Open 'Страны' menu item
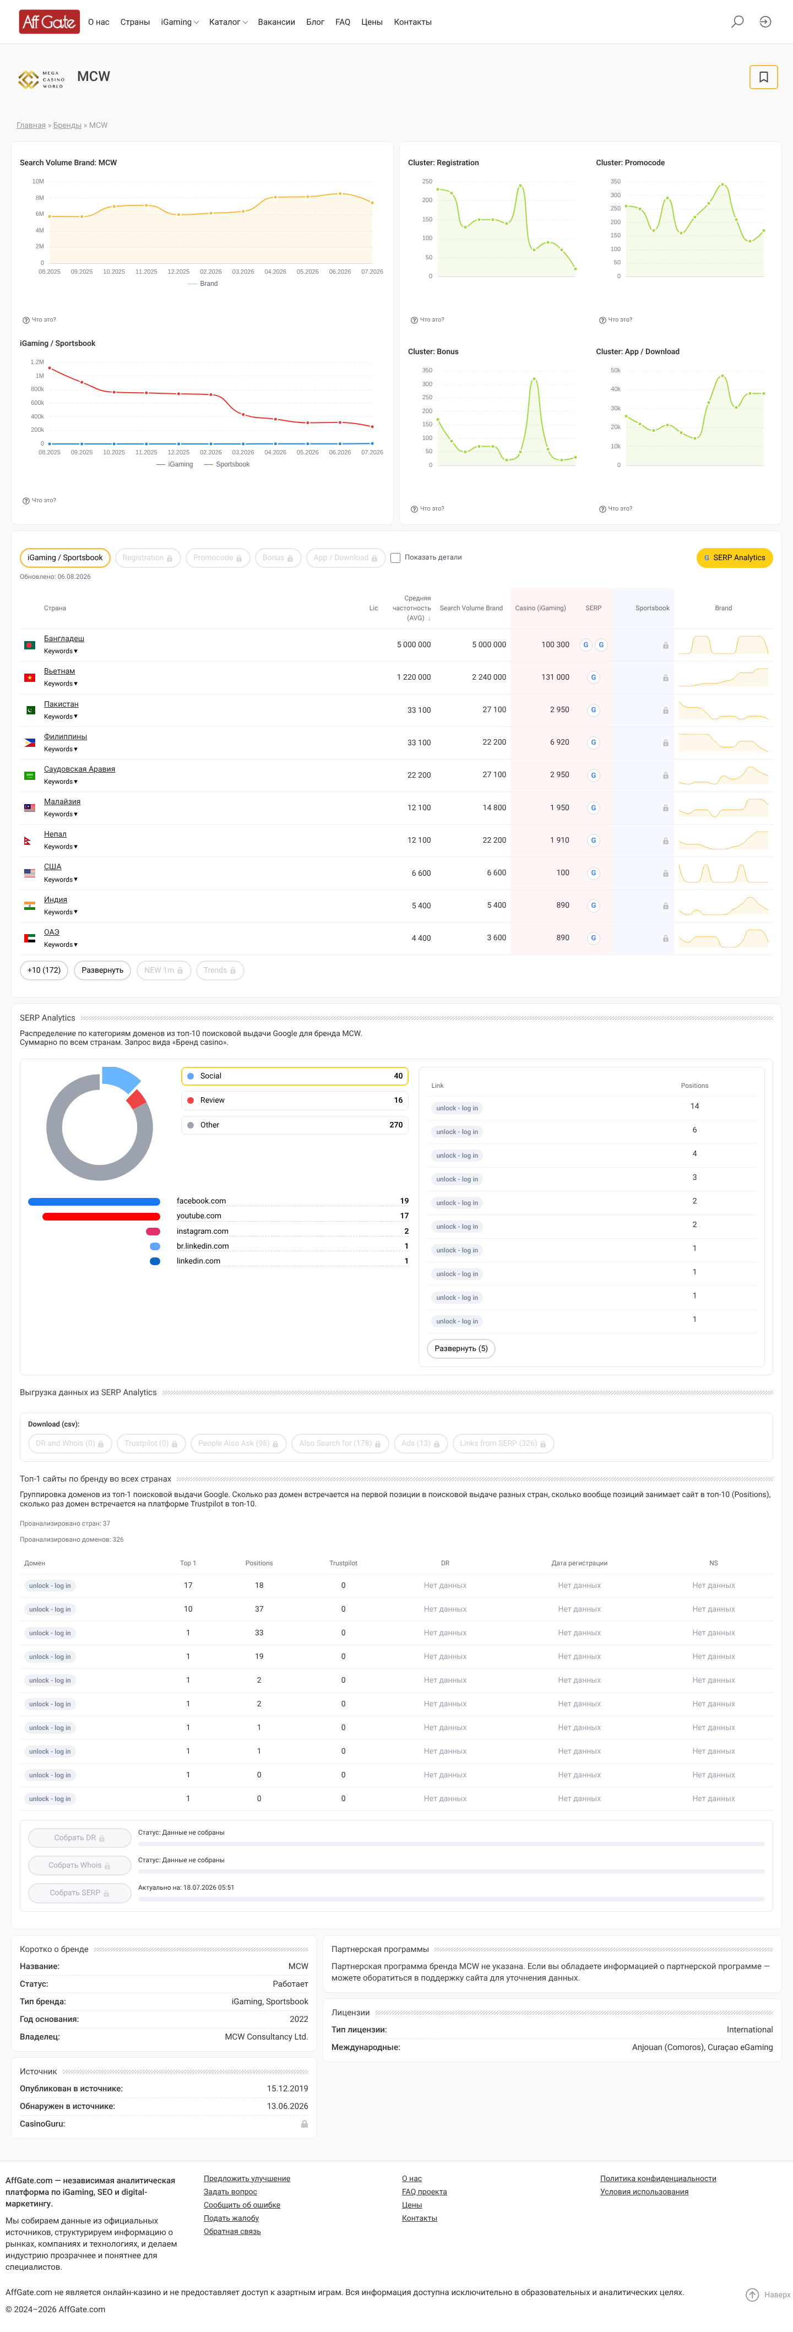This screenshot has height=2332, width=793. [135, 21]
